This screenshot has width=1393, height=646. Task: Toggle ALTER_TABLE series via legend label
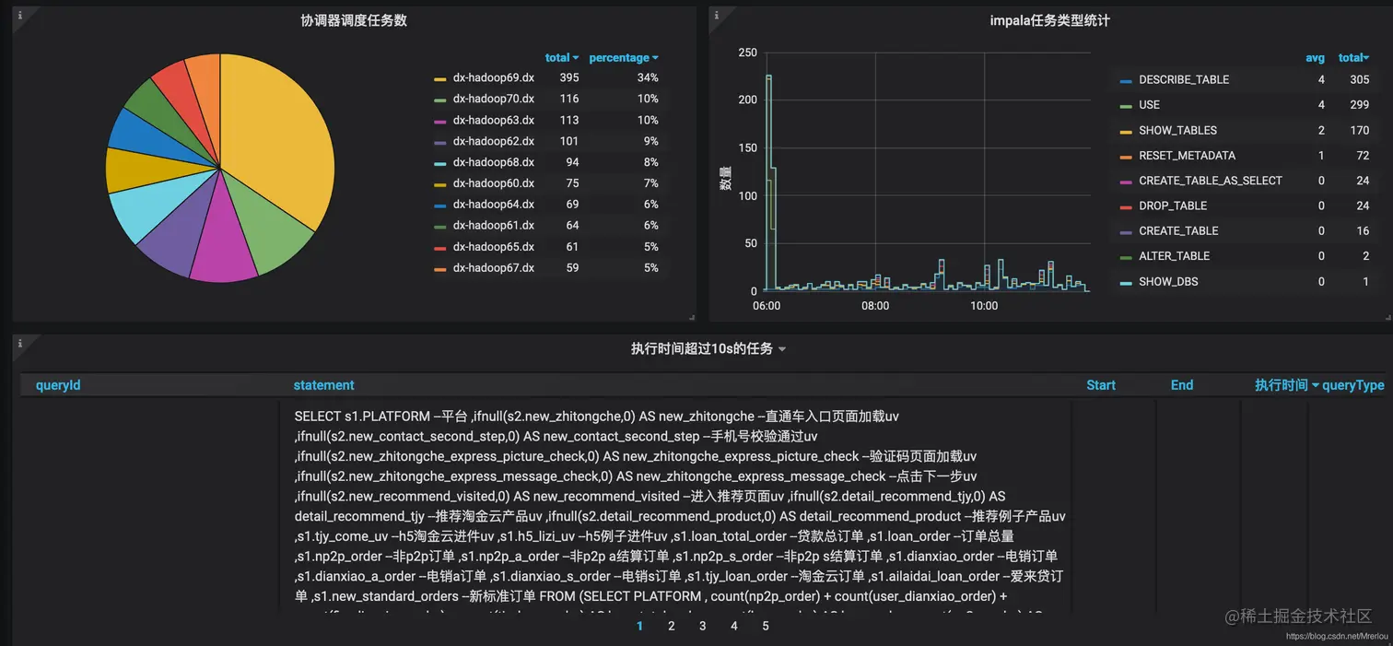pyautogui.click(x=1175, y=256)
